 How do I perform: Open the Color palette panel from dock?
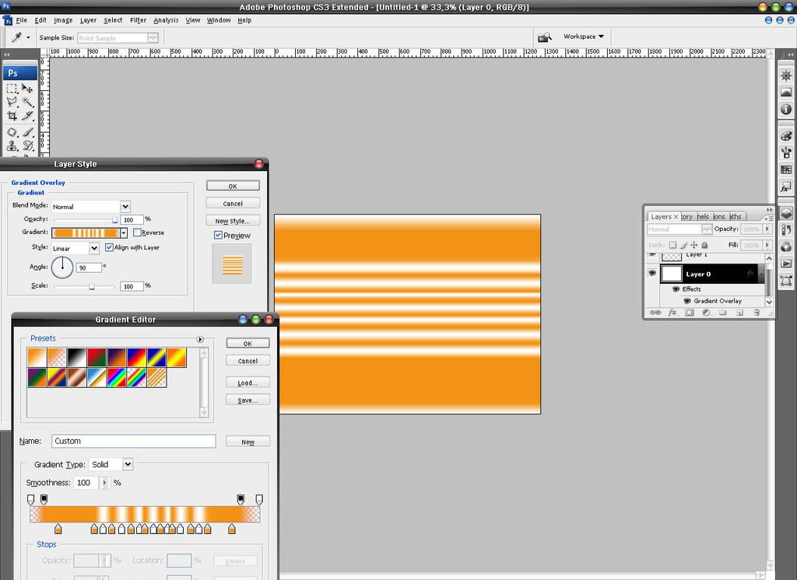click(x=786, y=135)
